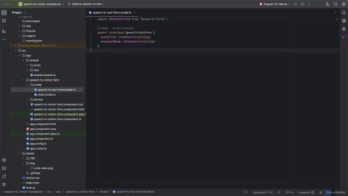Screen dimensions: 348x196
Task: Place cursor on line with documentName field
Action: coord(128,41)
